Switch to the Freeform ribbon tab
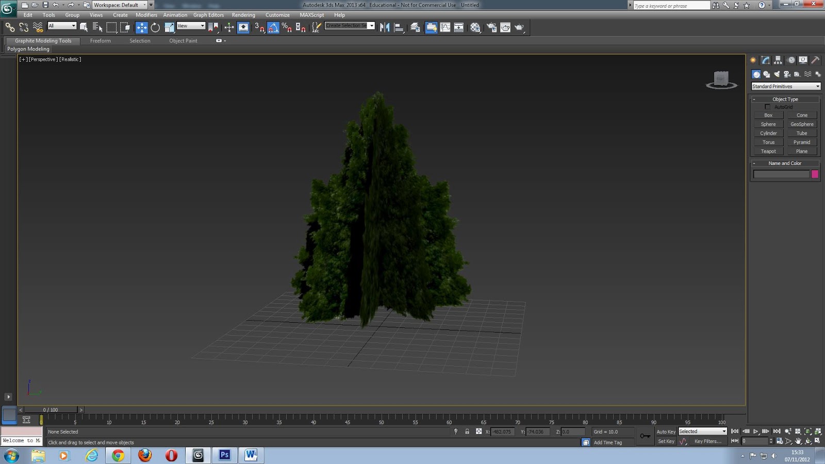The width and height of the screenshot is (825, 464). coord(101,41)
